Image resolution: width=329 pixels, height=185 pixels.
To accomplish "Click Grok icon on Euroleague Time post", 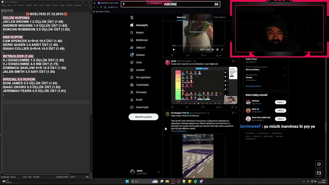I will [x=233, y=113].
